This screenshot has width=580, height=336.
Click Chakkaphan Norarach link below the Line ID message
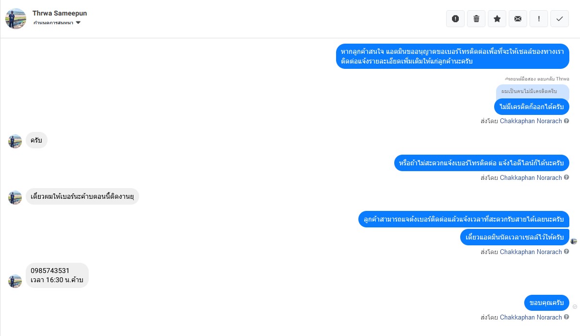(531, 178)
